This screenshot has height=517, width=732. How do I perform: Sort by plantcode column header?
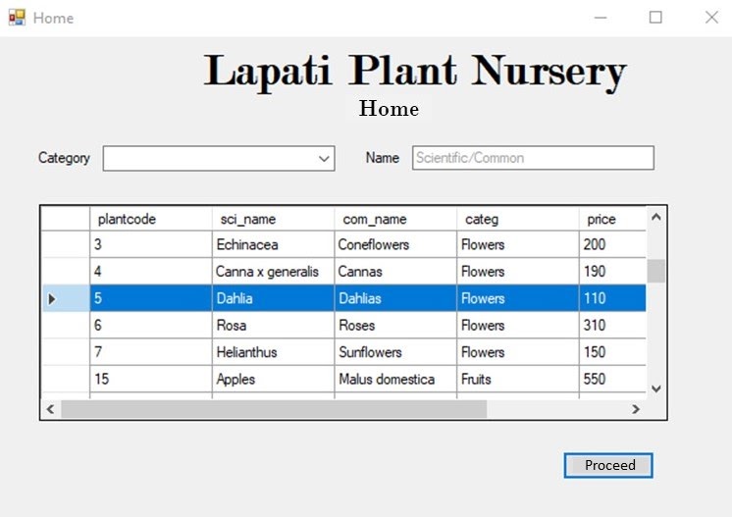tap(150, 219)
